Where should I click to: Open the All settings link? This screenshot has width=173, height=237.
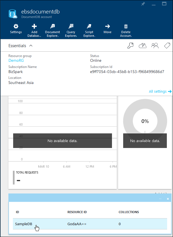160,92
